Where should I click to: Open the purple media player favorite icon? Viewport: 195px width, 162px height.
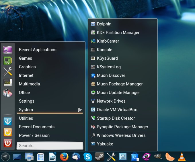(x=8, y=50)
